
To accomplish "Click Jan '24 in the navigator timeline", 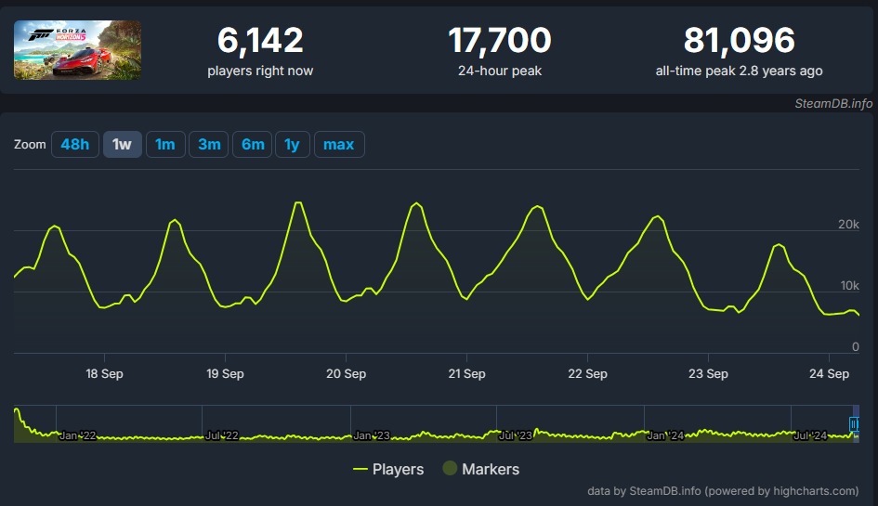I will [665, 435].
